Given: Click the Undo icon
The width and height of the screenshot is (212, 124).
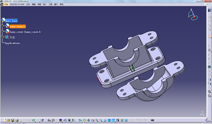Looking at the screenshot, I should pyautogui.click(x=34, y=120).
